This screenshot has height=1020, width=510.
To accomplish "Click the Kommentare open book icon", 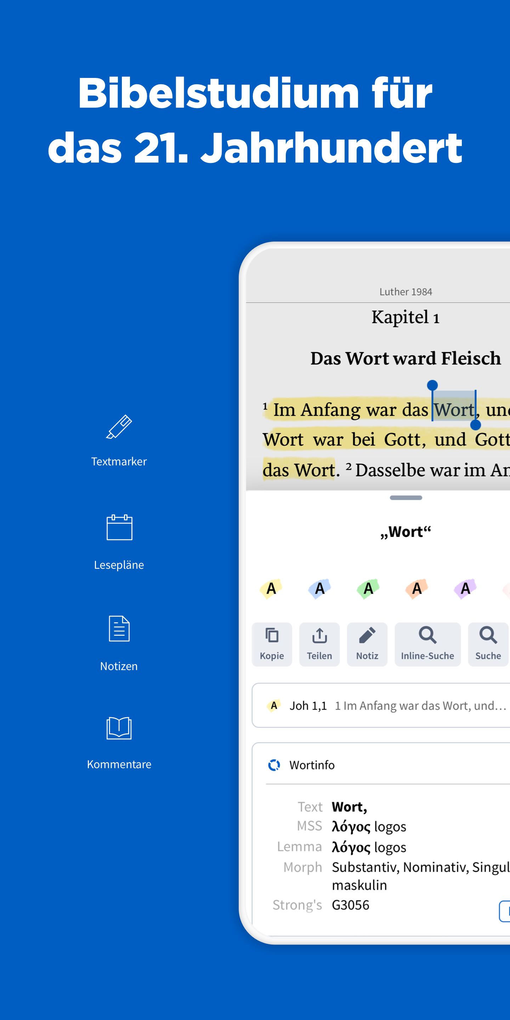I will click(x=119, y=728).
